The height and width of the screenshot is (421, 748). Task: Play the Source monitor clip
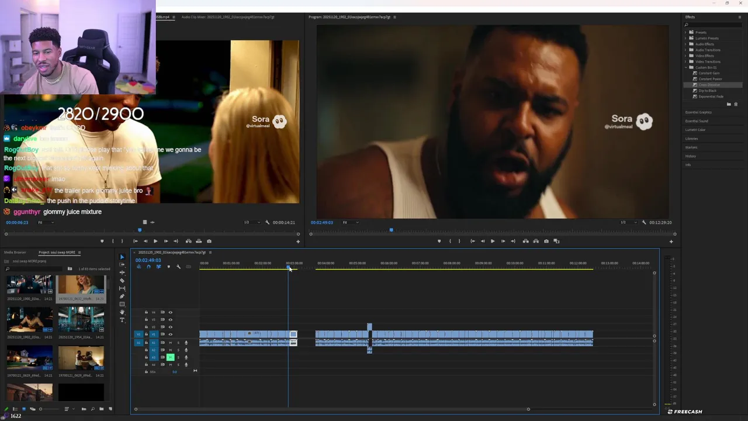tap(155, 241)
